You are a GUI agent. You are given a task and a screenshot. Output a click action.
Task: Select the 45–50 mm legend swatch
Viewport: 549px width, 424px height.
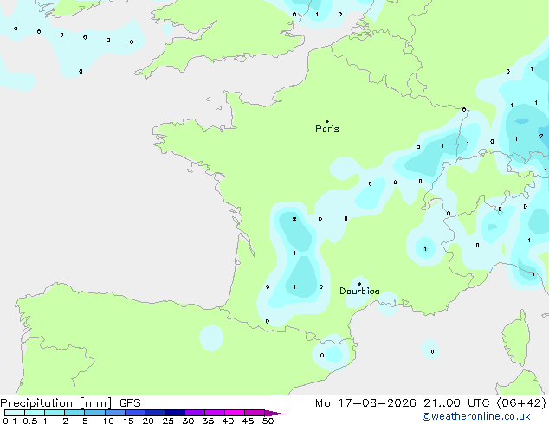[x=255, y=413]
